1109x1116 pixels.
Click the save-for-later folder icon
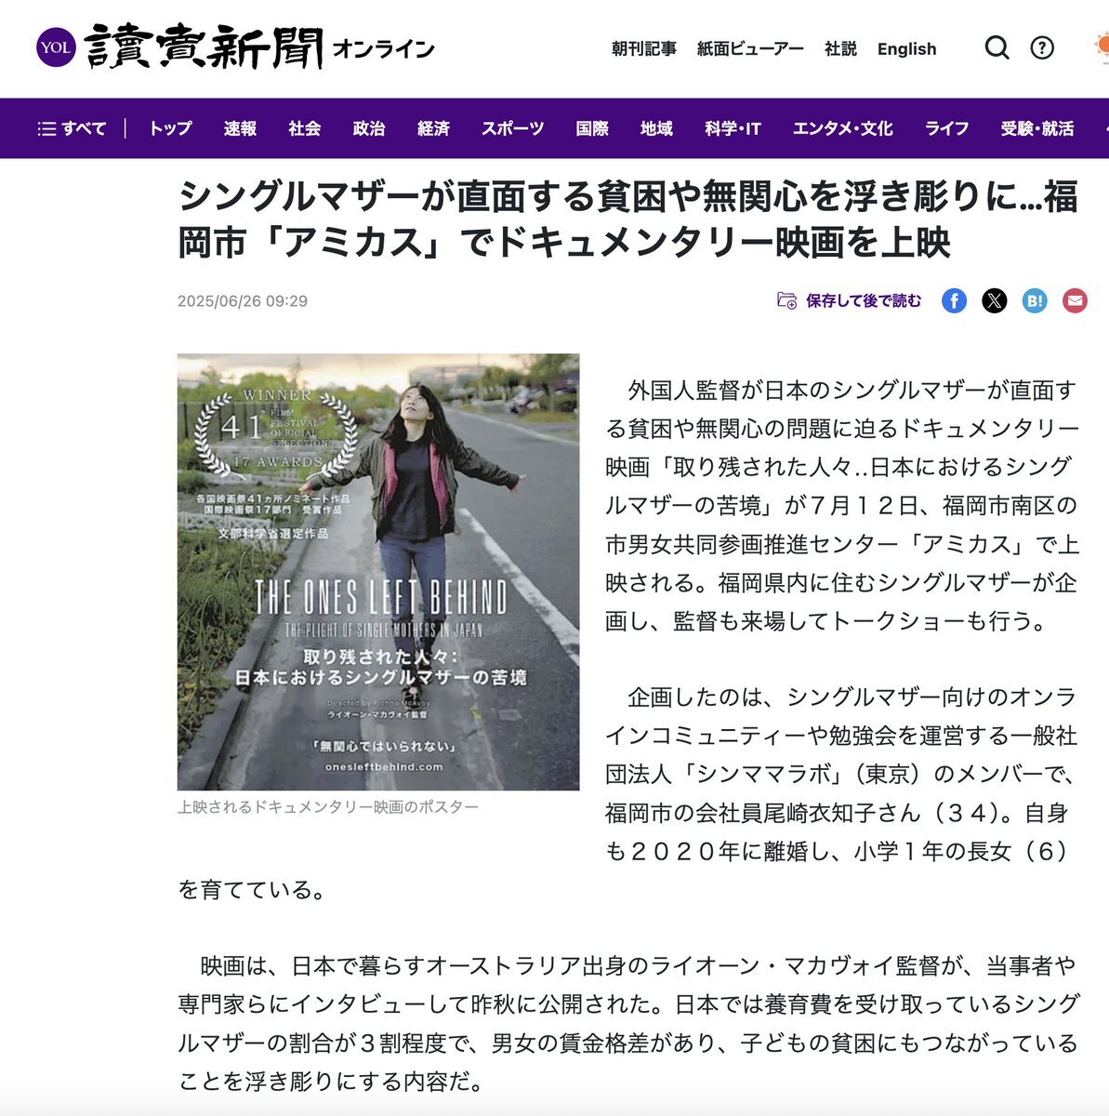786,300
